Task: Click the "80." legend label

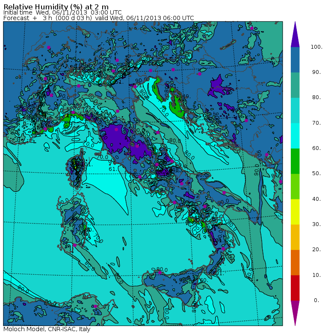Action: click(x=316, y=97)
